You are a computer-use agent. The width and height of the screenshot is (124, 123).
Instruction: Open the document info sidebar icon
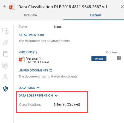click(5, 31)
